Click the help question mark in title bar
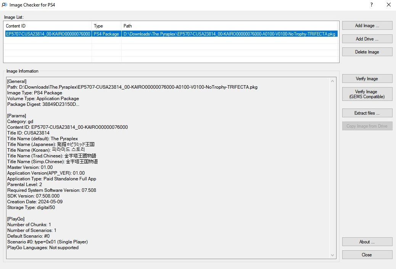Viewport: 396px width, 269px height. point(372,5)
